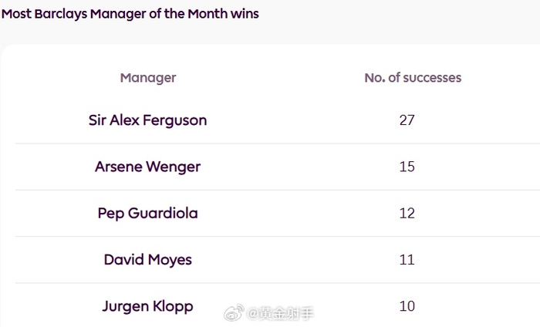Click Moyes's success count of 11

click(407, 260)
